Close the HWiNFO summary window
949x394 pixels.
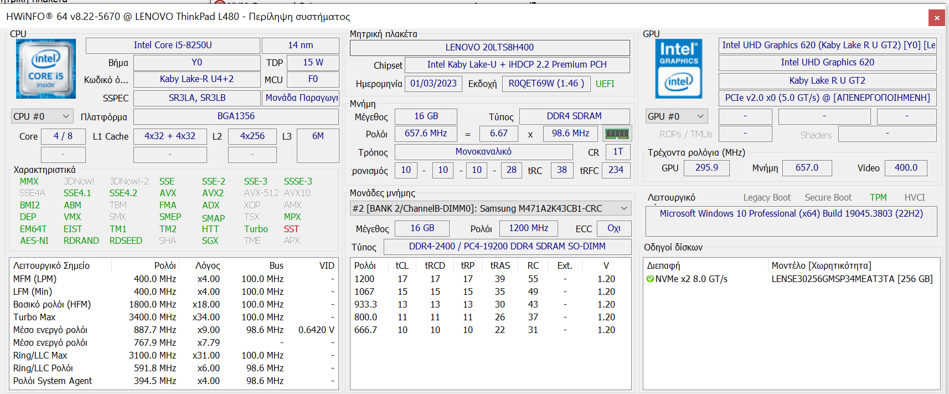pyautogui.click(x=937, y=18)
